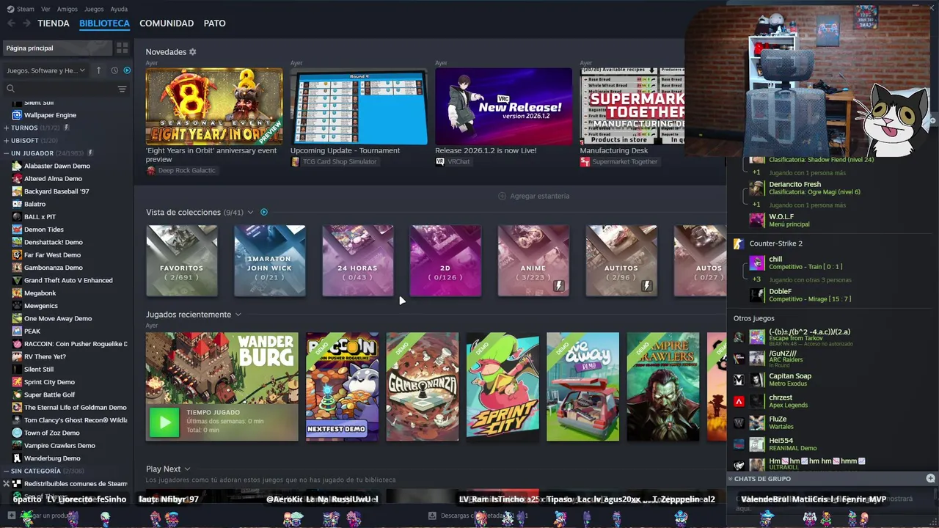Select Balatro in the library list
This screenshot has width=939, height=528.
tap(34, 204)
